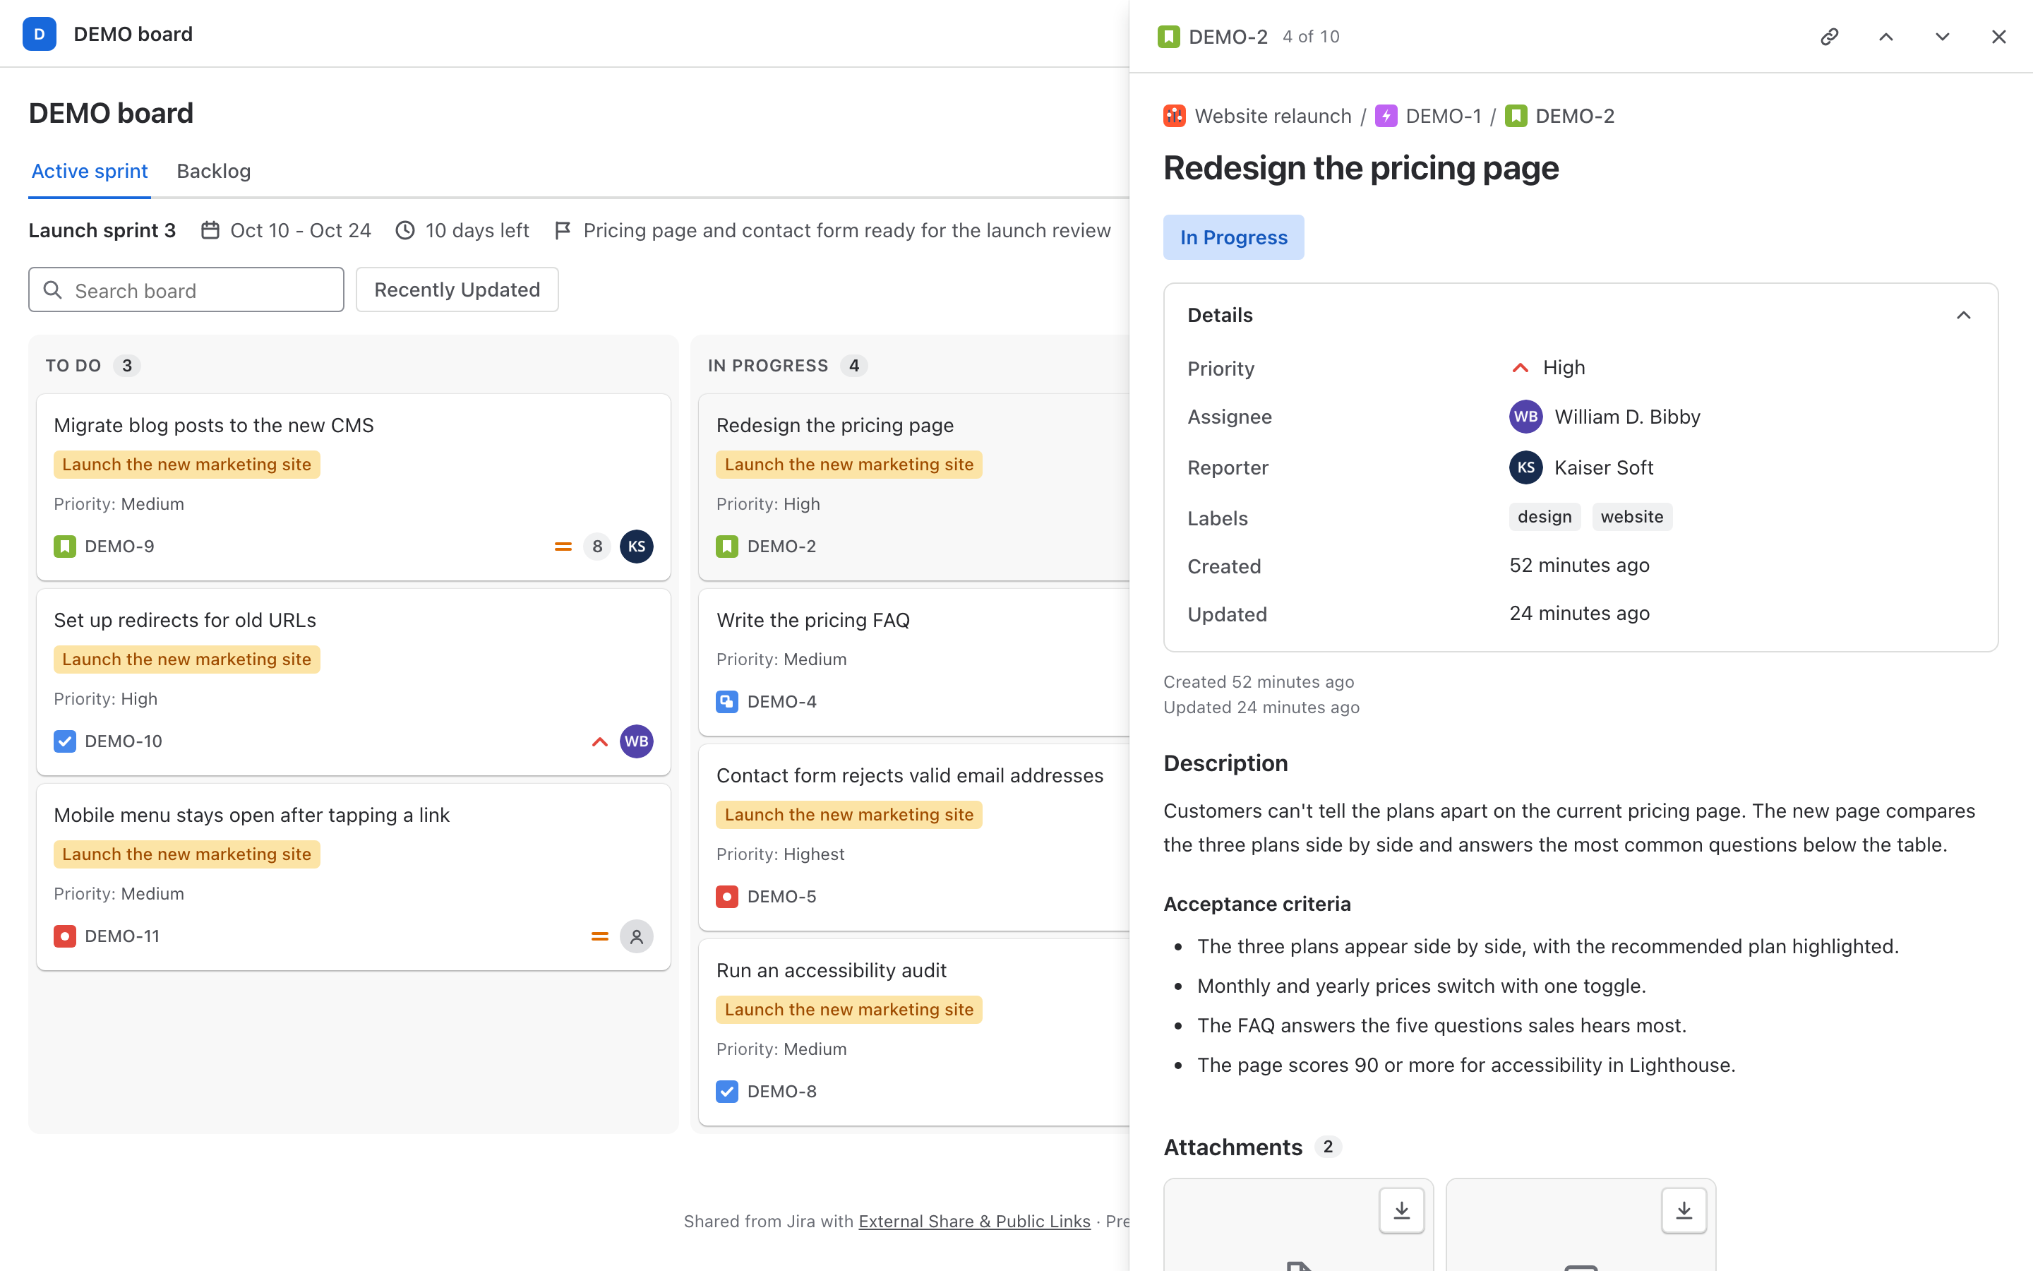
Task: Go to next issue with down chevron
Action: [x=1941, y=37]
